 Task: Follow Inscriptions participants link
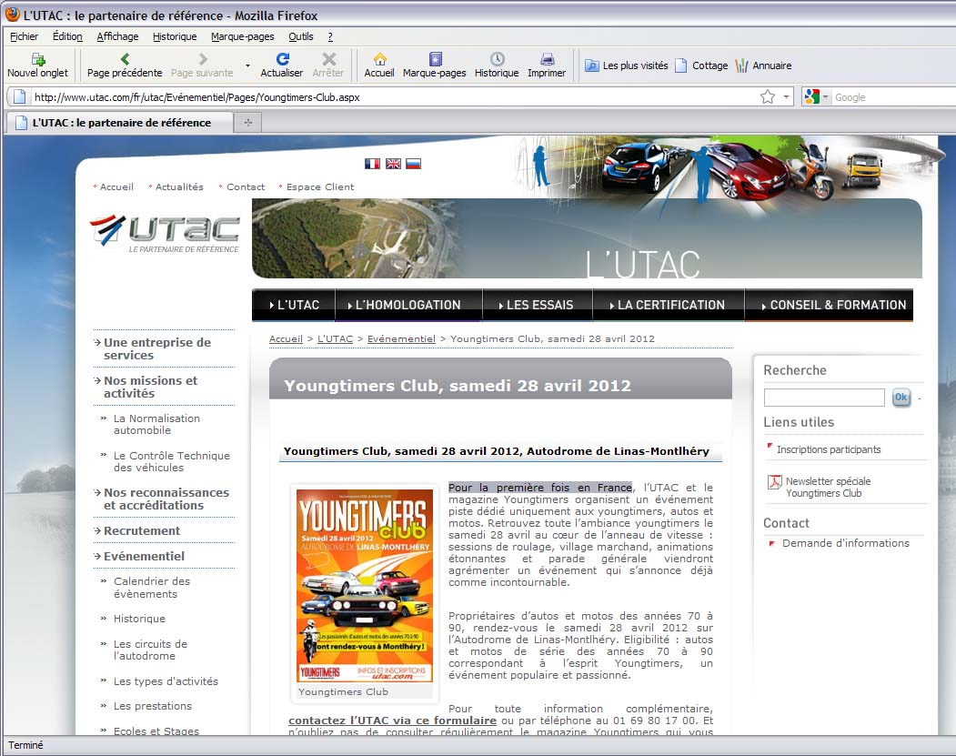tap(829, 449)
